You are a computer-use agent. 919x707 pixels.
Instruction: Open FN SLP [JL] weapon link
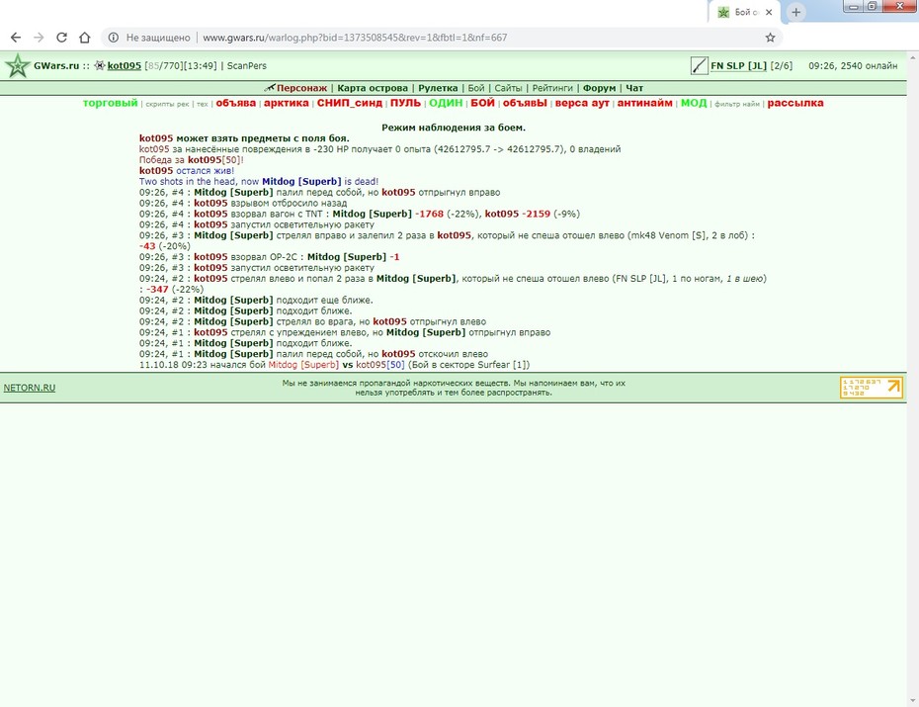738,65
